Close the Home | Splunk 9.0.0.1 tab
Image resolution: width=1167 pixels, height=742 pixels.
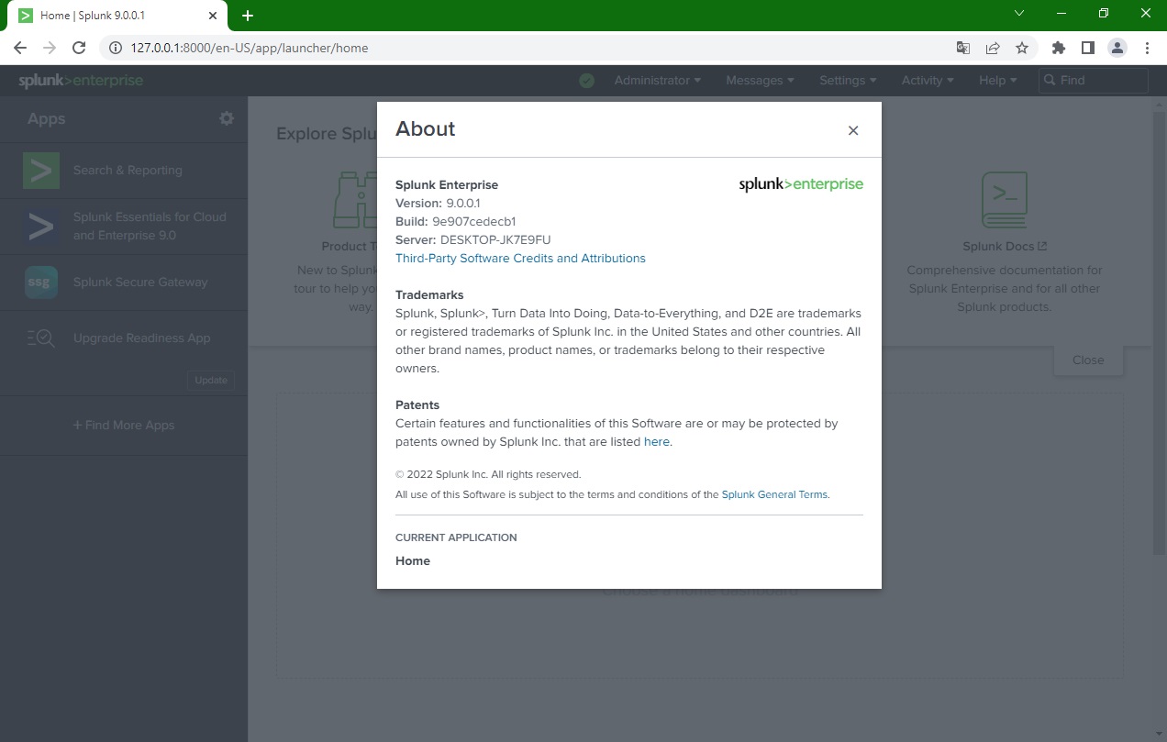212,16
